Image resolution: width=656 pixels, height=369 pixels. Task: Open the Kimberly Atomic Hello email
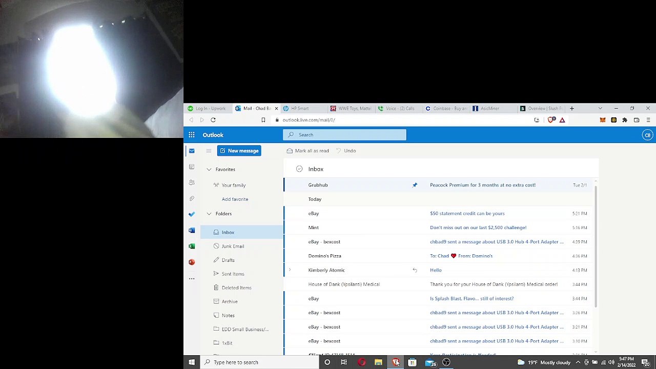(439, 270)
